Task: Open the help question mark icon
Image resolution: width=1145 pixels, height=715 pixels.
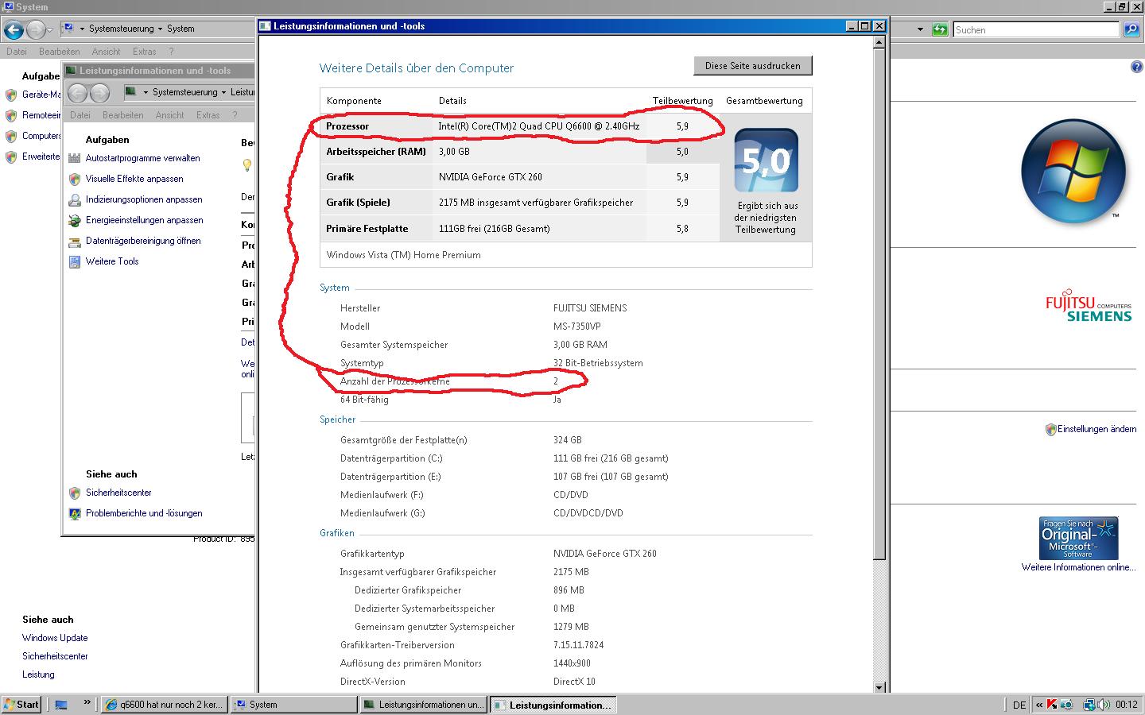Action: click(1136, 67)
